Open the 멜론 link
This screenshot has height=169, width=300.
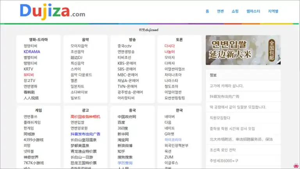(74, 80)
